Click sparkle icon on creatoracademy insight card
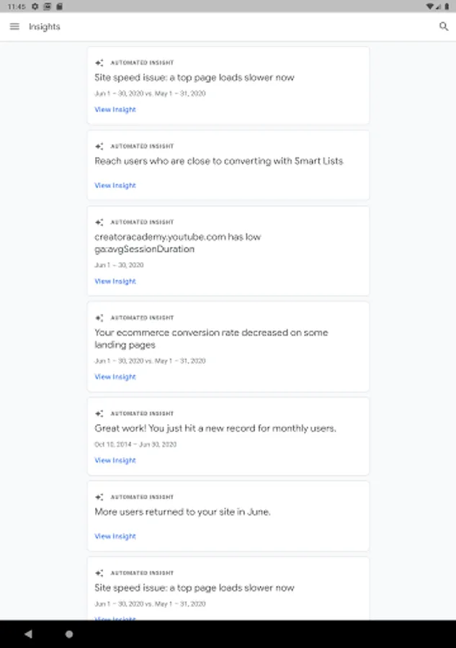Viewport: 456px width, 648px height. pos(99,222)
